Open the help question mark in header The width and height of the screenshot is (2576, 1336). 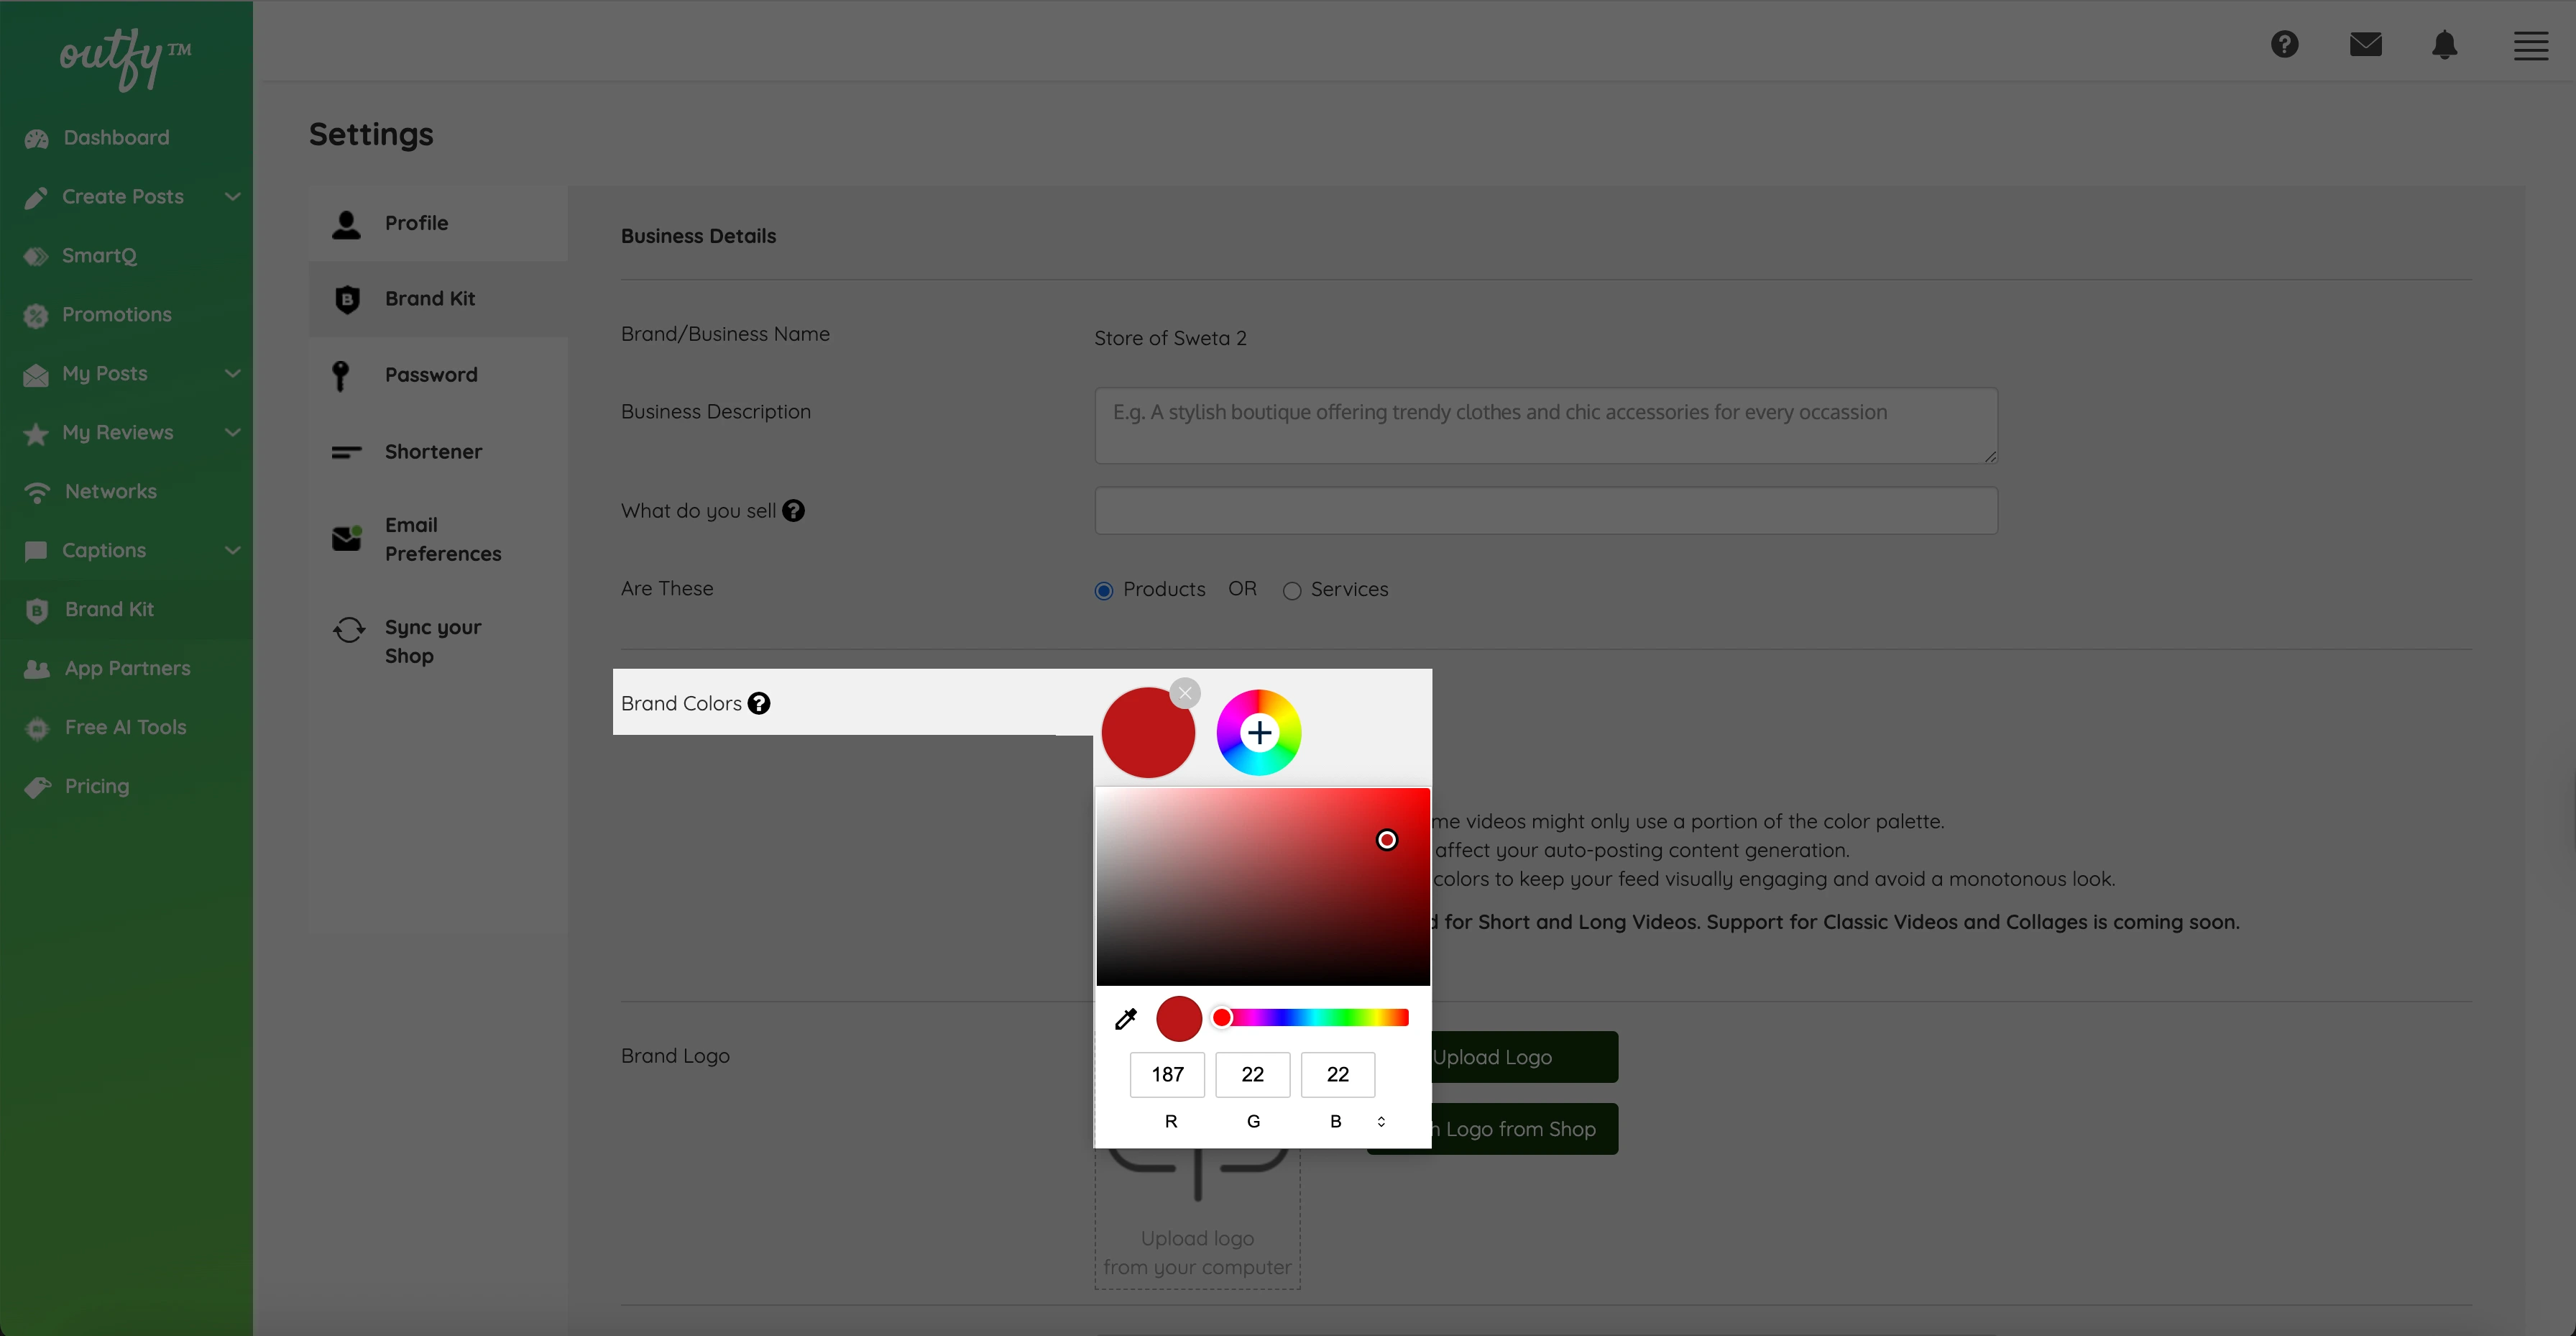click(x=2284, y=44)
